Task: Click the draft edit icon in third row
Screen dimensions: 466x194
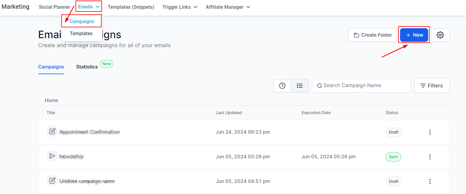Action: pyautogui.click(x=52, y=180)
